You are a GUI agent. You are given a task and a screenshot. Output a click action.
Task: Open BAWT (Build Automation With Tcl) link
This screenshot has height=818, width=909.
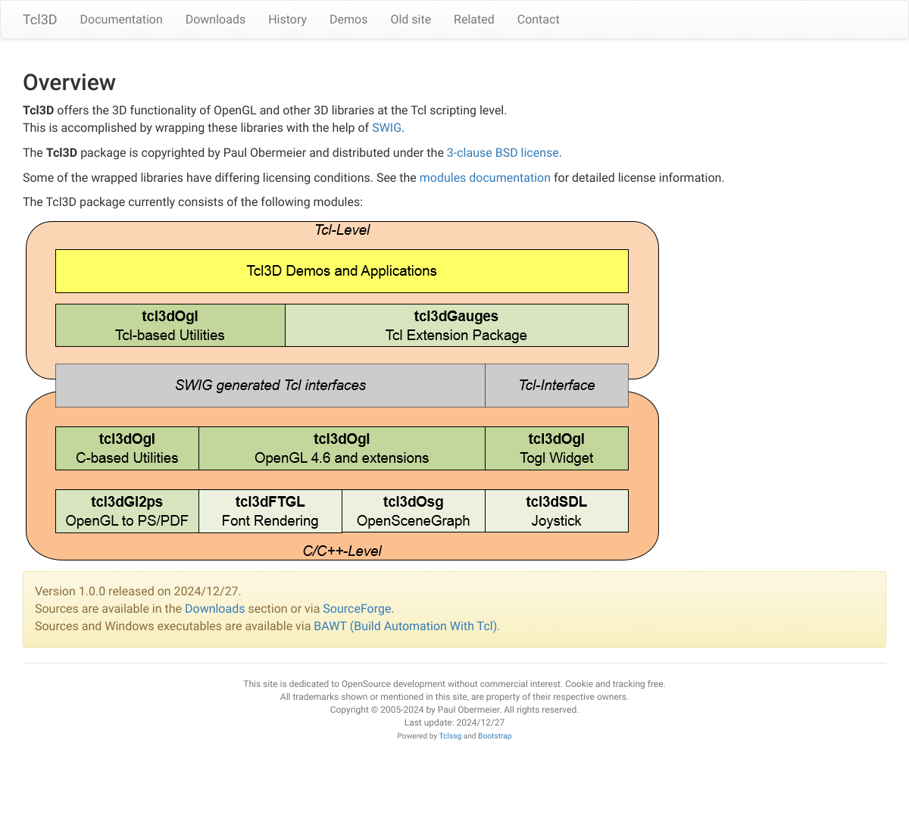tap(405, 626)
